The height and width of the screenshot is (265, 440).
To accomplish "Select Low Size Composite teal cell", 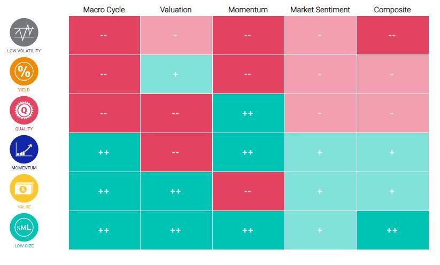I will click(392, 230).
